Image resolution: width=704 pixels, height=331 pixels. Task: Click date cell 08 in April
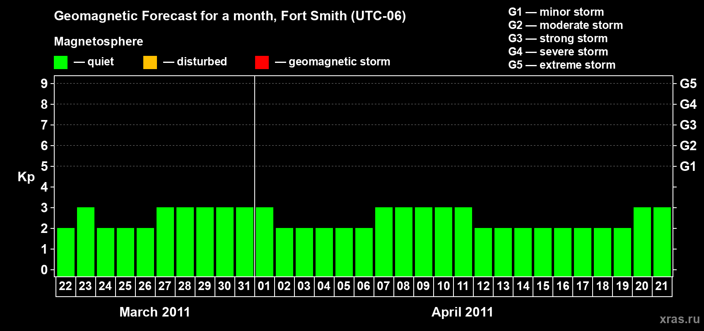point(403,286)
